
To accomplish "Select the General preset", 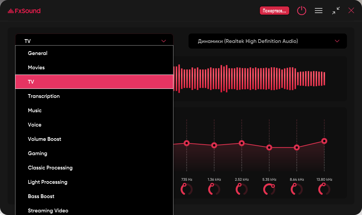I will [x=94, y=53].
